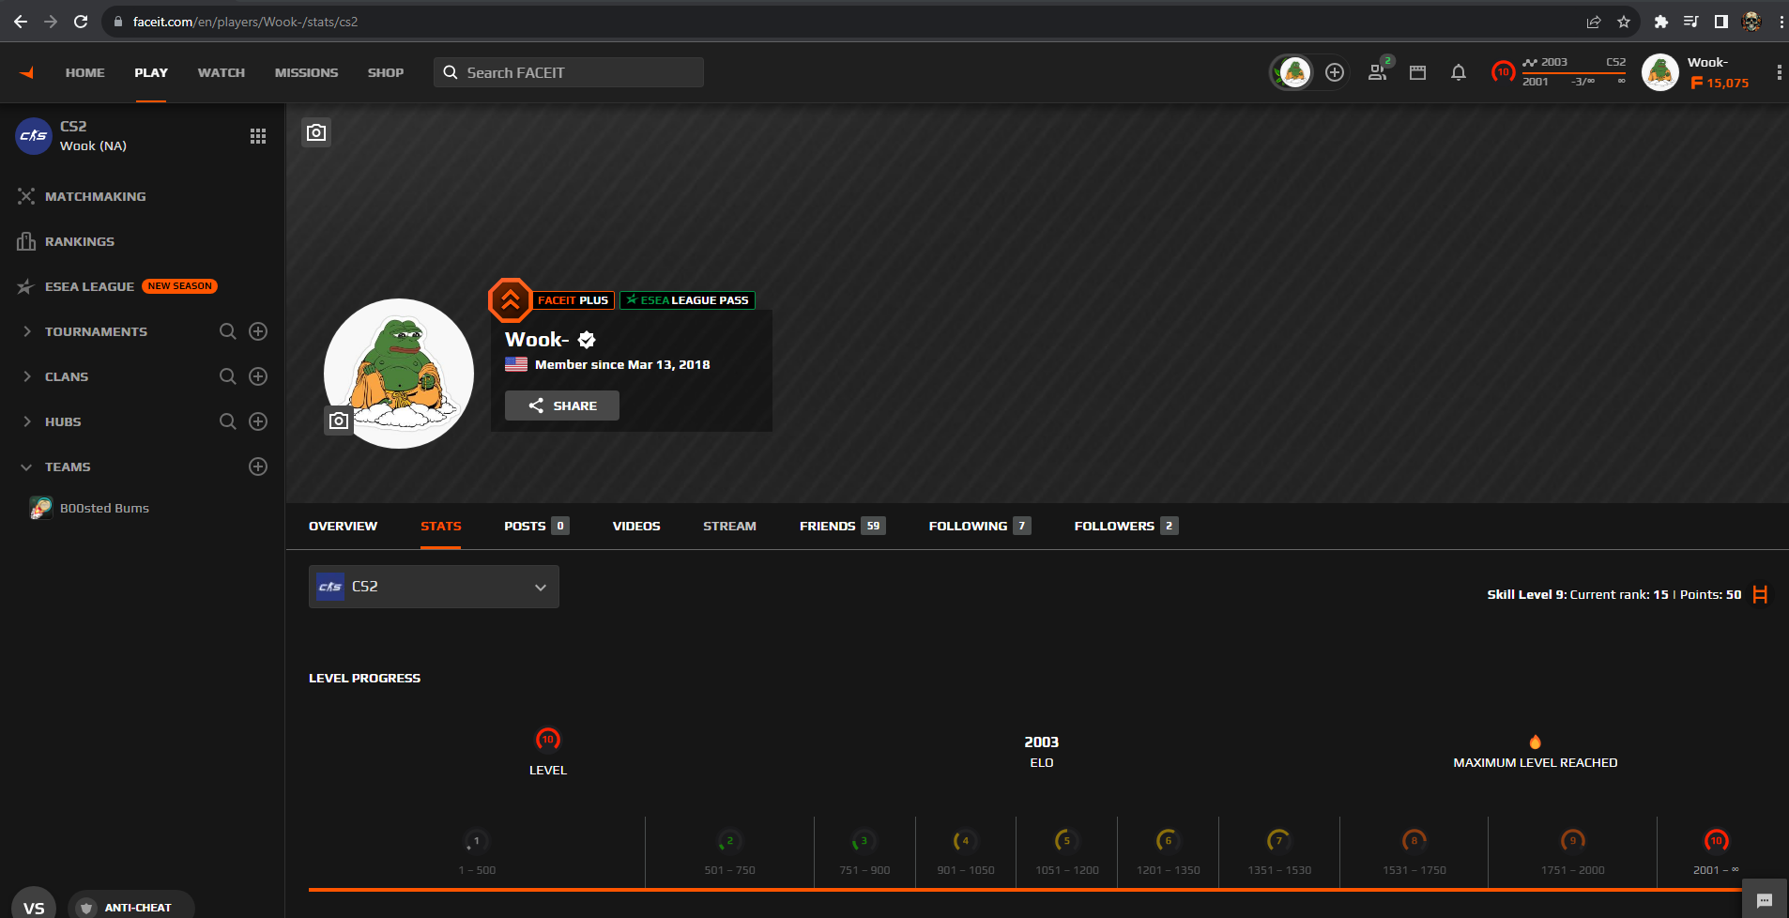Open the Missions menu
The image size is (1789, 918).
coord(307,72)
